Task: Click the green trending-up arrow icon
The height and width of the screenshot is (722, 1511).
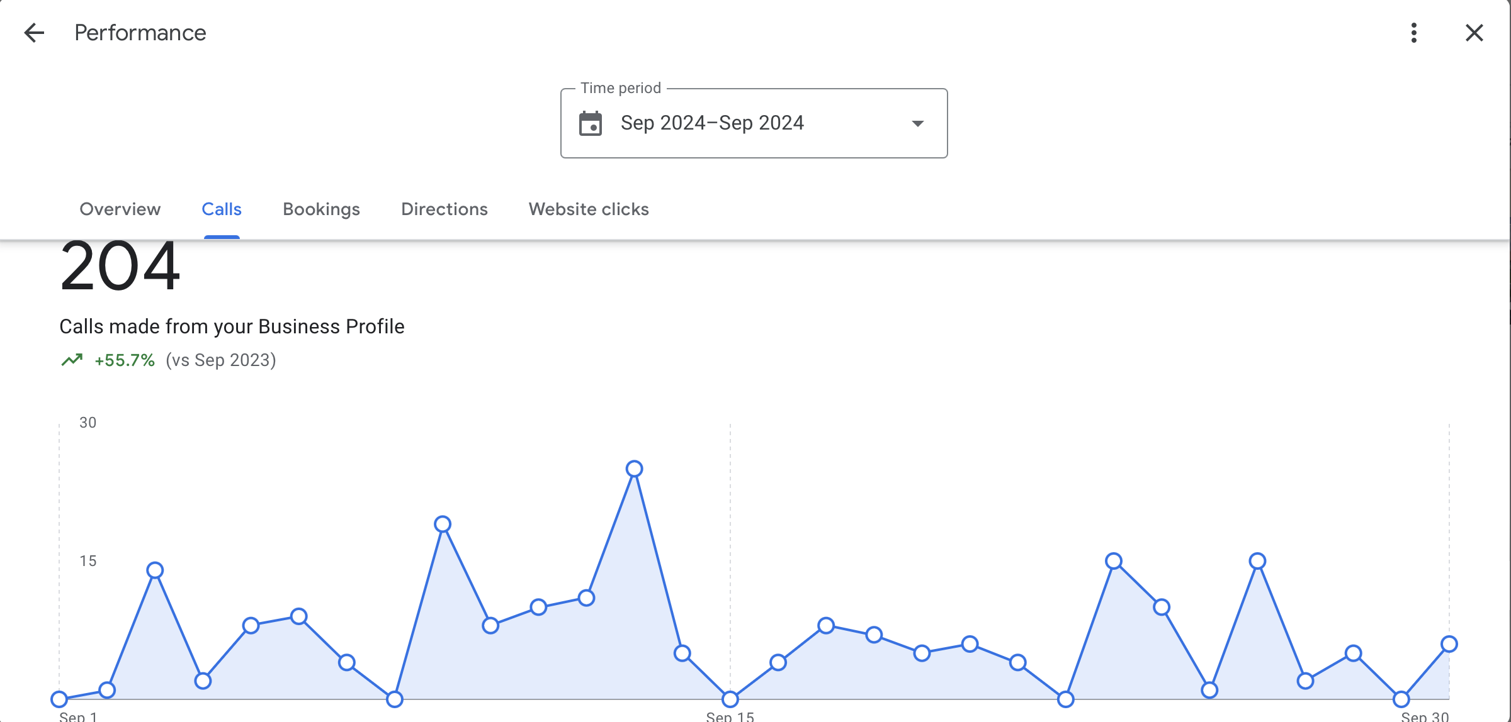Action: [72, 360]
